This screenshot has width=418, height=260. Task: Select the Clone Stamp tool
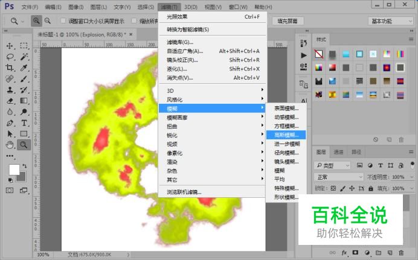click(10, 90)
